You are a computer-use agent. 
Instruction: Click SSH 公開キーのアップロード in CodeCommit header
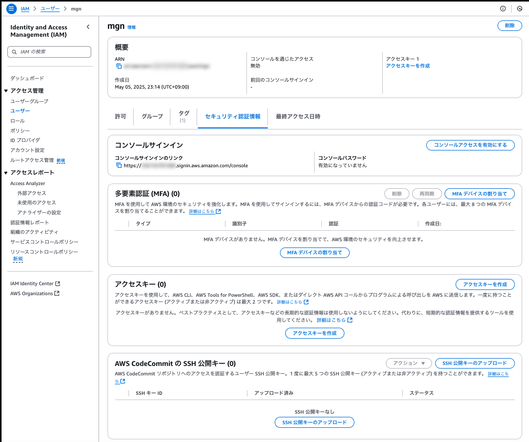click(x=474, y=363)
